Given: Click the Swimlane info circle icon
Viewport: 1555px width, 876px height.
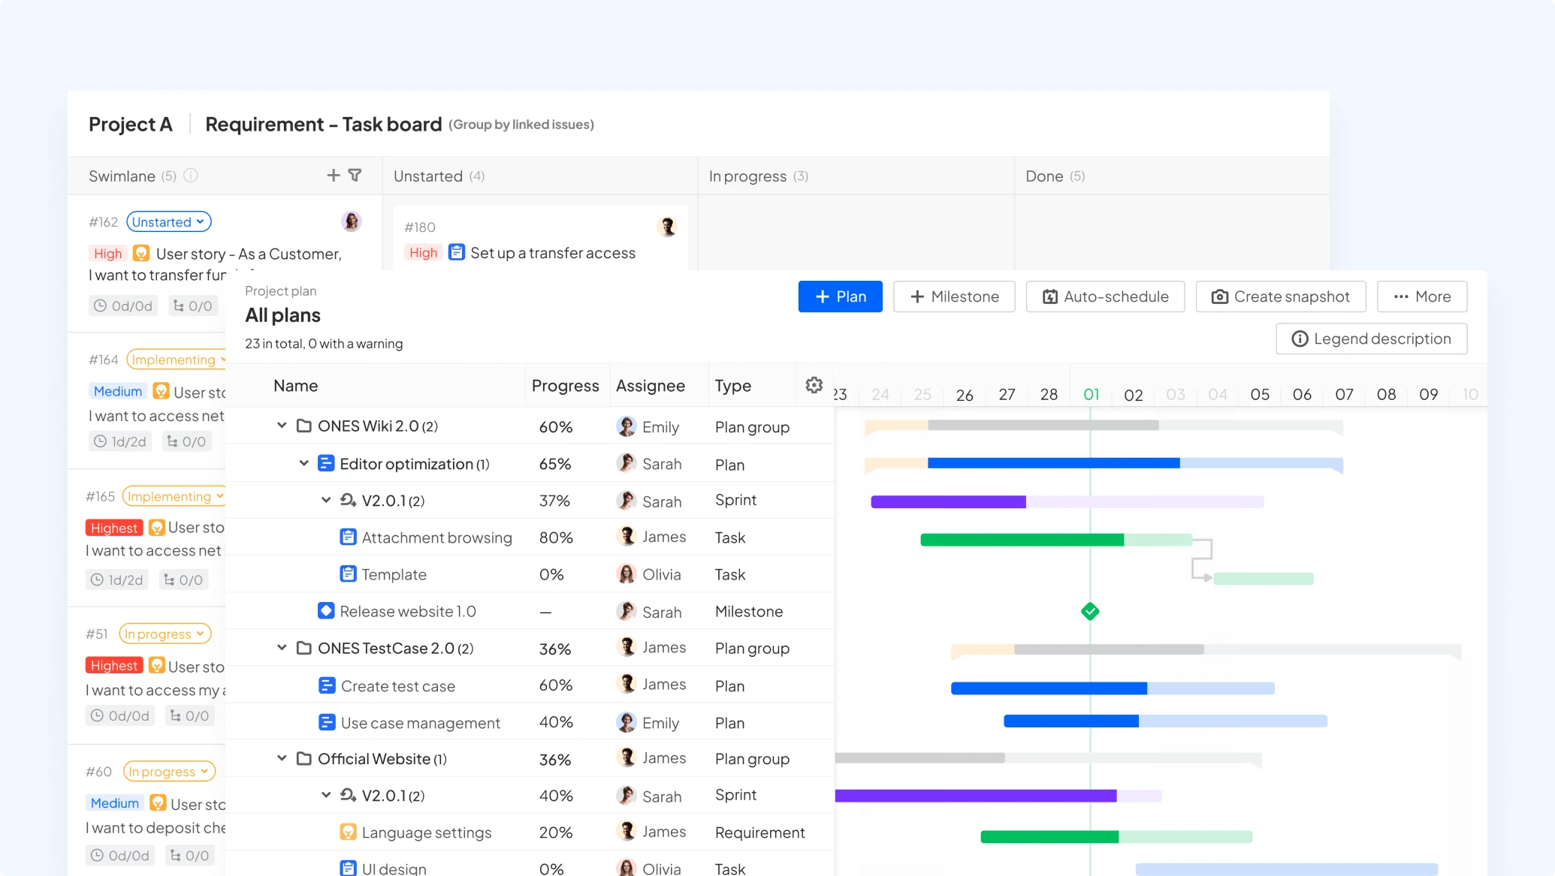Looking at the screenshot, I should (x=191, y=176).
